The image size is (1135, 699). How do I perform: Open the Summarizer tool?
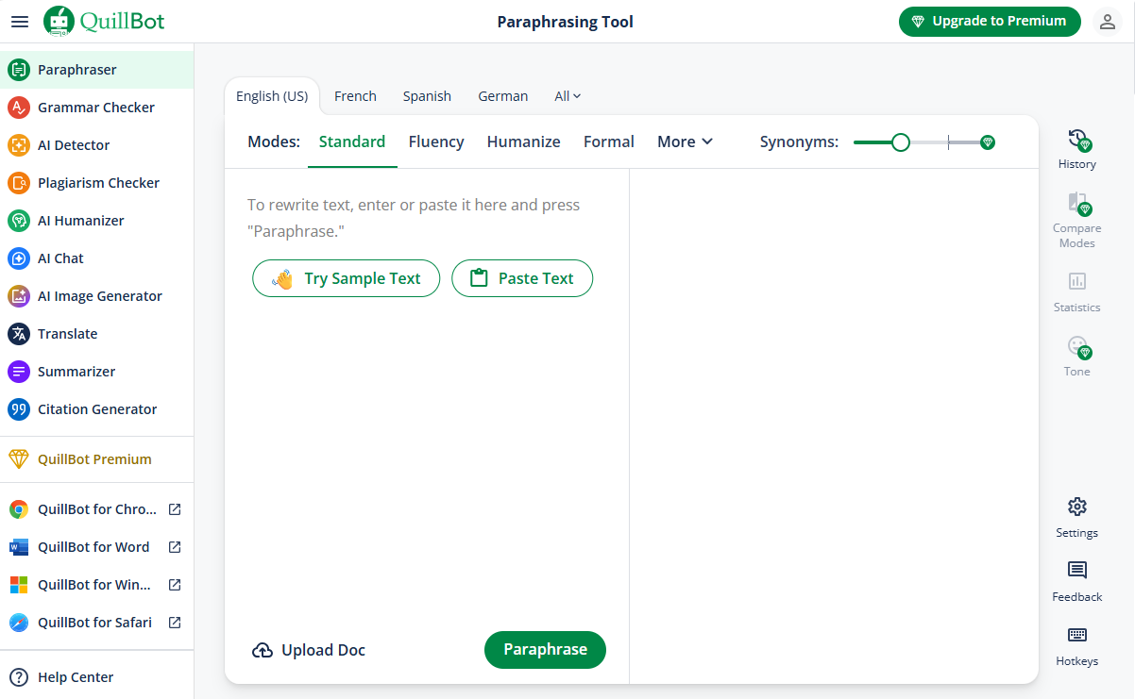click(76, 372)
